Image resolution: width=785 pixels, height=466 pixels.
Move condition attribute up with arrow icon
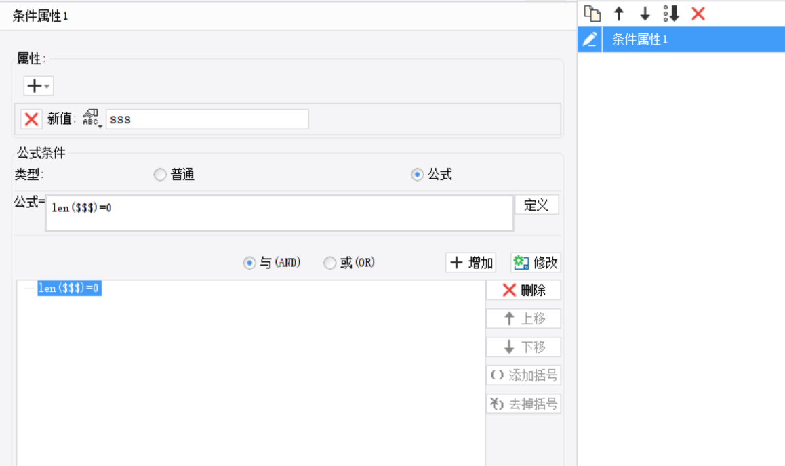pos(619,14)
